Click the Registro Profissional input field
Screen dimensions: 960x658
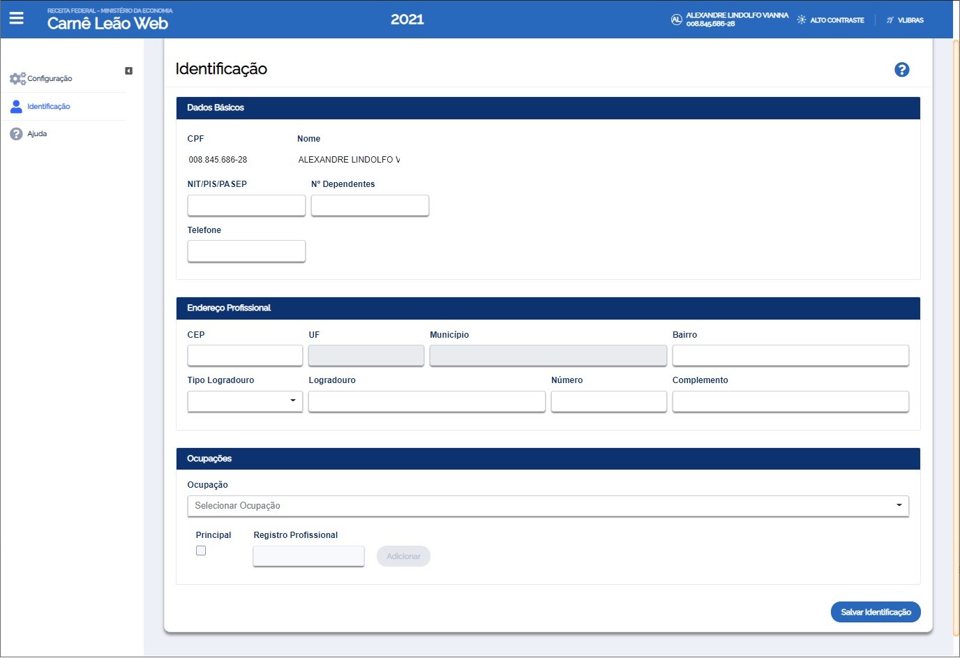pos(308,556)
